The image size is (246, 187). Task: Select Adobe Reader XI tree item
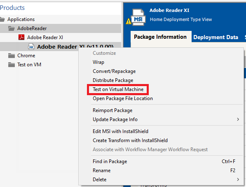[x=45, y=37]
